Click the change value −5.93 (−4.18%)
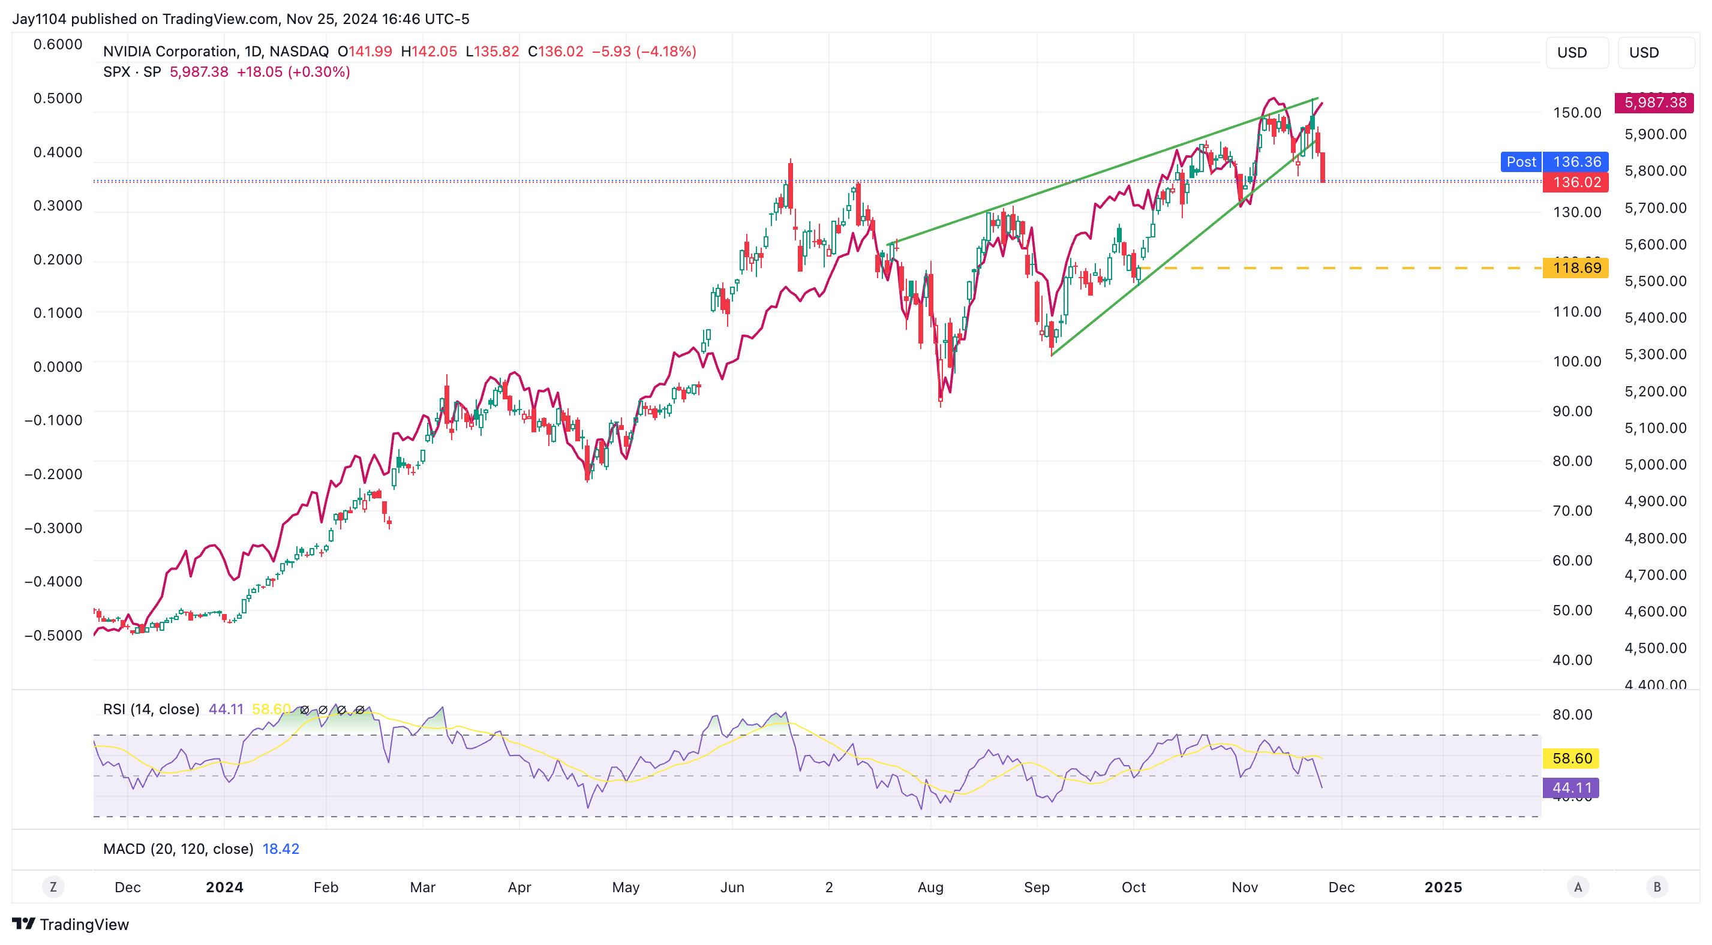 click(644, 51)
